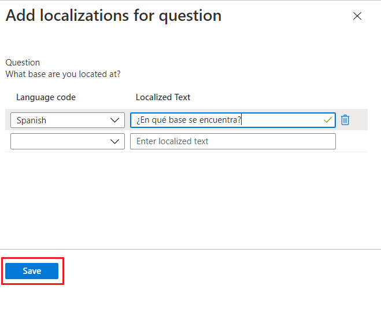
Task: Click the blank footer area beside Save
Action: pyautogui.click(x=220, y=271)
